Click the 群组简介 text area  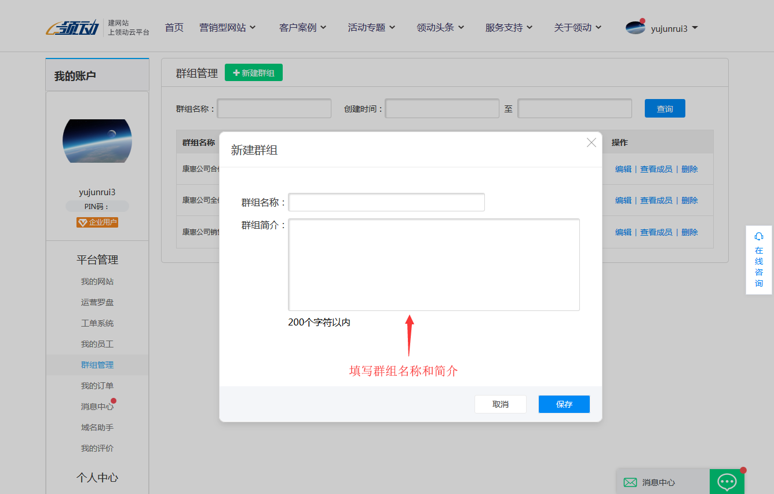click(x=434, y=264)
